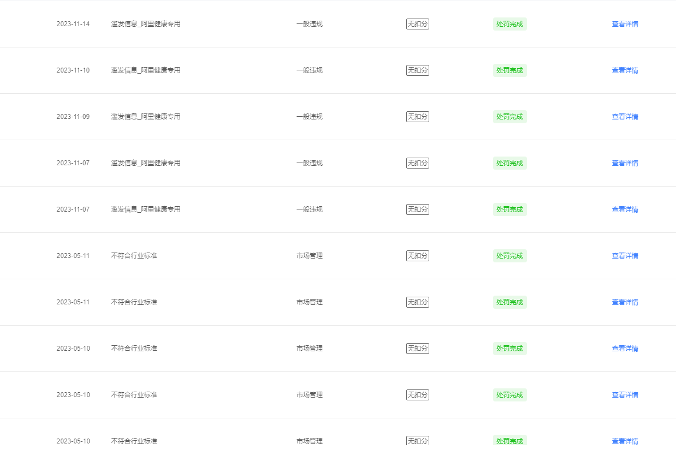
Task: Click the 处罚完成 tag in the first 2023-05-10 row
Action: point(509,349)
